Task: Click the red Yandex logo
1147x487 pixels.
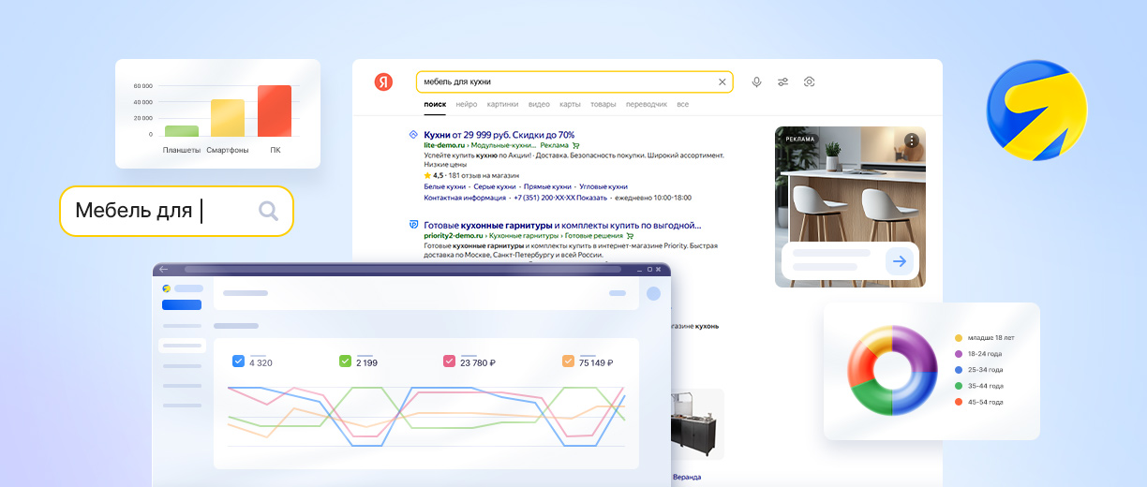Action: (x=384, y=82)
